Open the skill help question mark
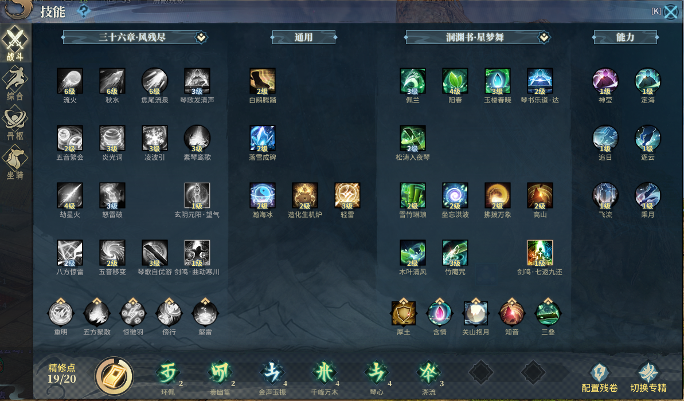684x401 pixels. [x=83, y=11]
